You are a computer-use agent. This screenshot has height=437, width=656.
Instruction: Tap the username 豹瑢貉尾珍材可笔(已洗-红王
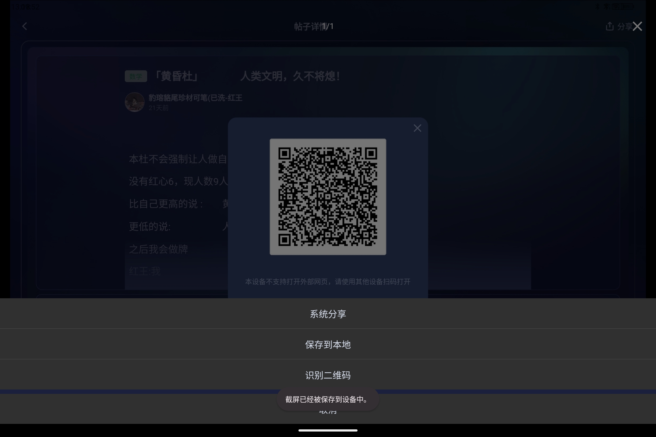195,98
